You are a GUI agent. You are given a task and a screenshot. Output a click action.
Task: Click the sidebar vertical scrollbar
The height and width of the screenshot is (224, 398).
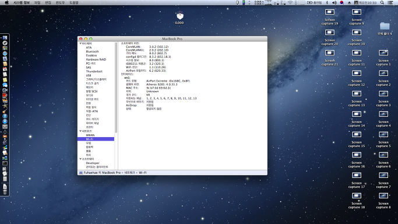pos(116,87)
